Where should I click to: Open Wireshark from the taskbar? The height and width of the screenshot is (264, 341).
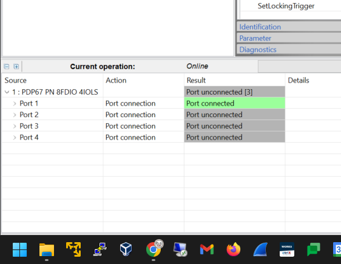[260, 249]
